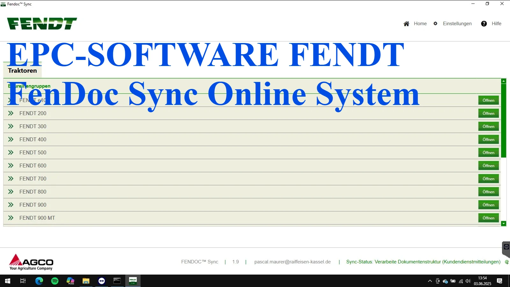Launch Microsoft Edge from the taskbar

[39, 281]
